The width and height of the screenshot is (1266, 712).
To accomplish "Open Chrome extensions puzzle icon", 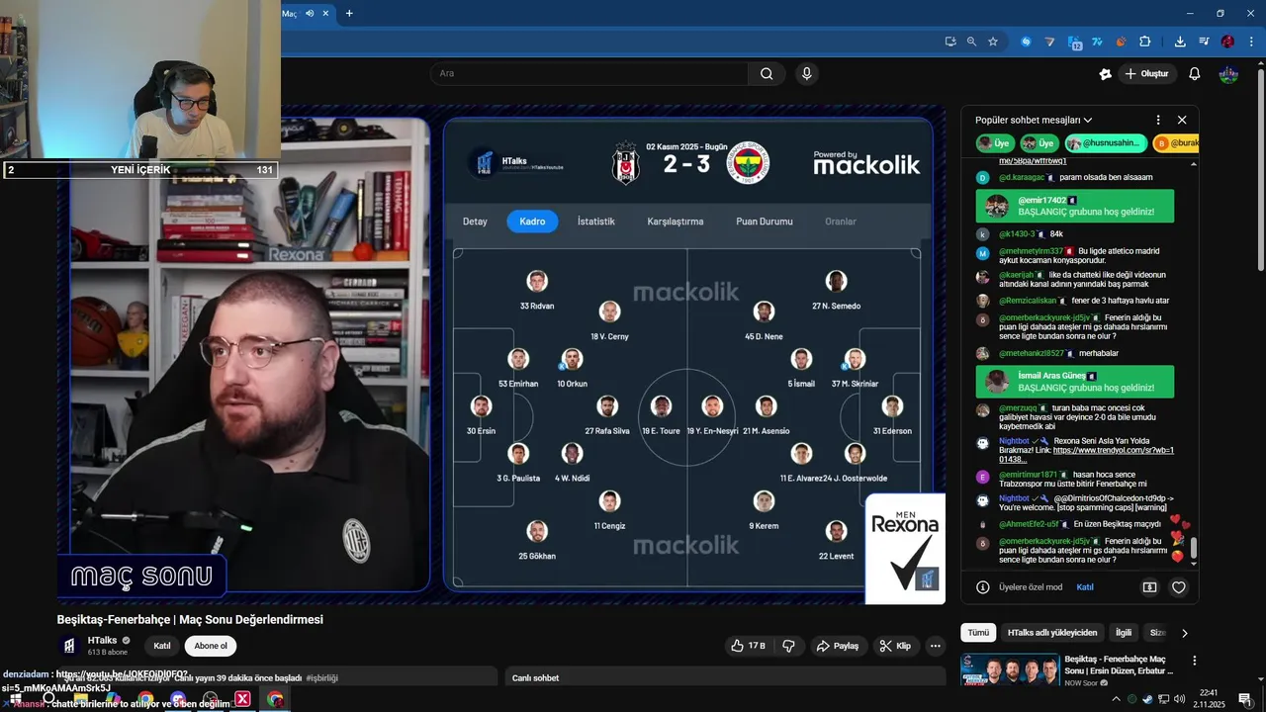I will (1145, 42).
